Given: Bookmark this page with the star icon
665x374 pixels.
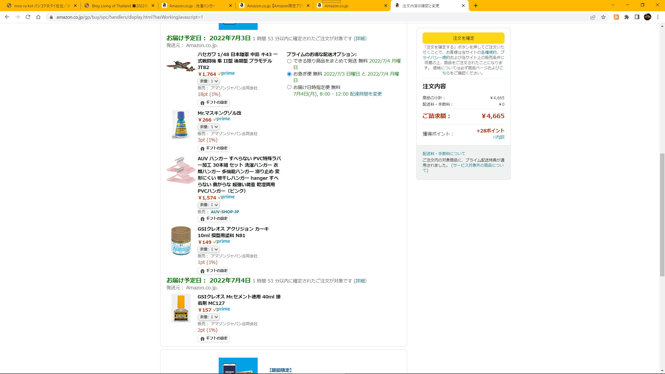Looking at the screenshot, I should pos(603,17).
